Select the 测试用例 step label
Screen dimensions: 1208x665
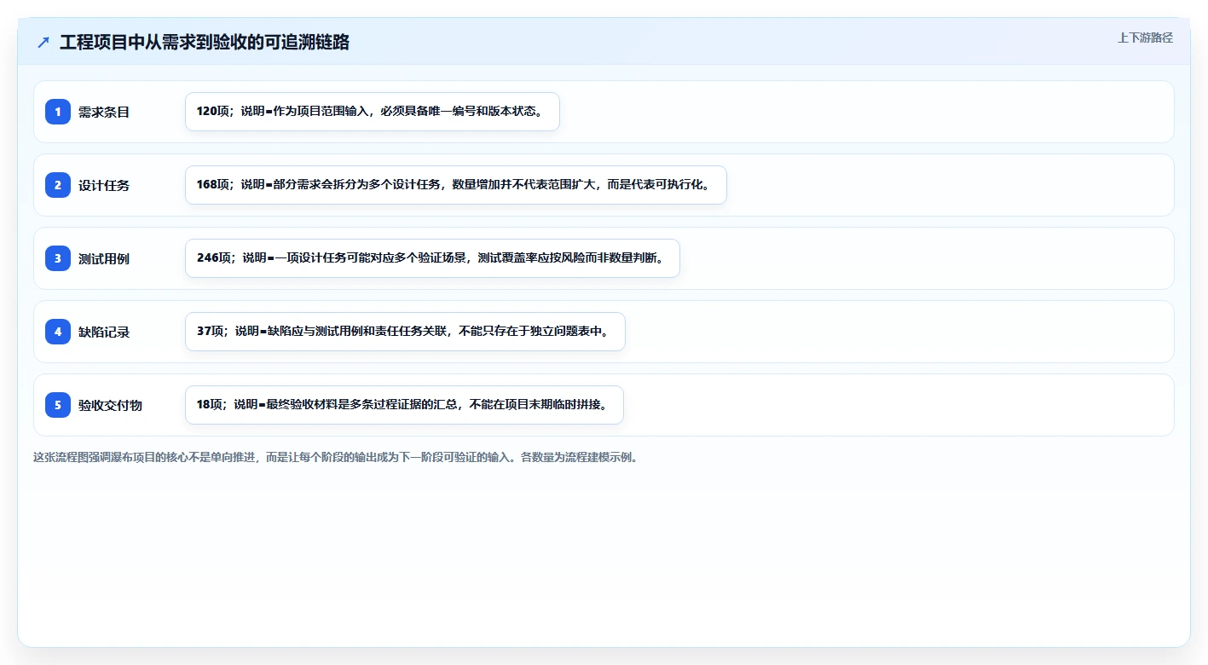pos(104,258)
